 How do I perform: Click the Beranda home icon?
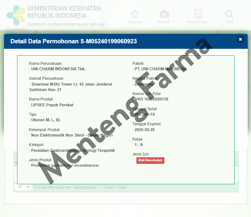click(135, 14)
